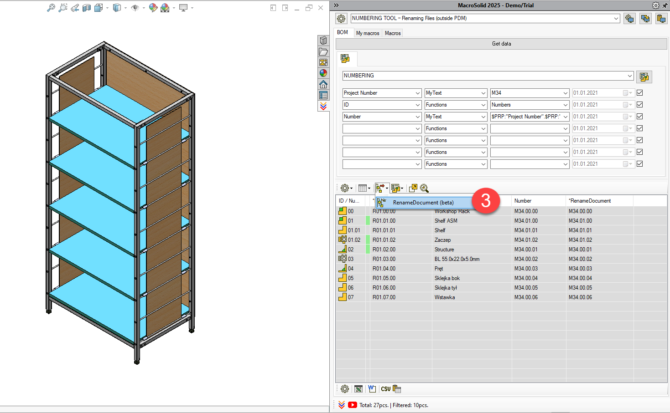
Task: Select the Wstawka row
Action: click(501, 297)
